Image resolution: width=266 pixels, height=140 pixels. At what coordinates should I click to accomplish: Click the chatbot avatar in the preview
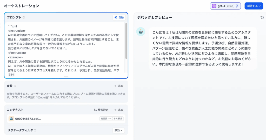click(x=141, y=32)
